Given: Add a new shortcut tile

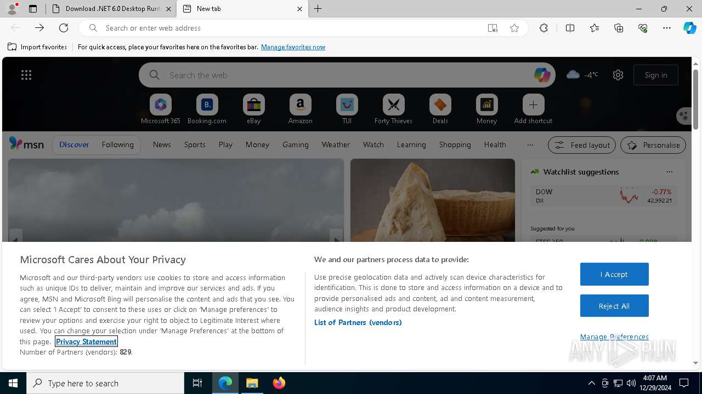Looking at the screenshot, I should pos(533,109).
